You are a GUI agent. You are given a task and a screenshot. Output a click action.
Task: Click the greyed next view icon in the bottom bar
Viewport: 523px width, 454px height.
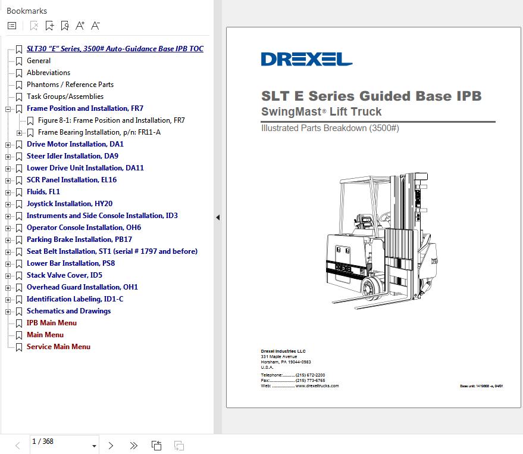(x=179, y=446)
